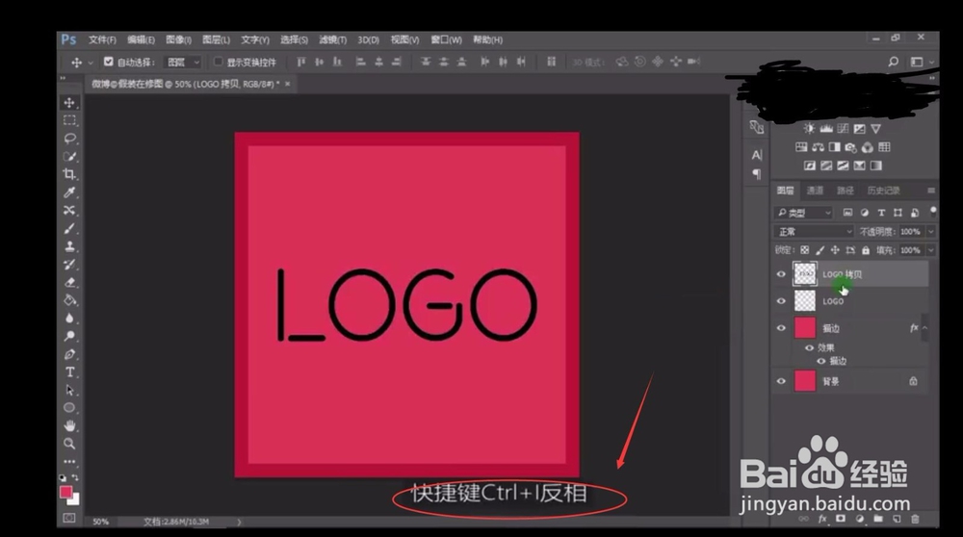Viewport: 963px width, 537px height.
Task: Create new adjustment layer from panel bottom
Action: point(859,520)
